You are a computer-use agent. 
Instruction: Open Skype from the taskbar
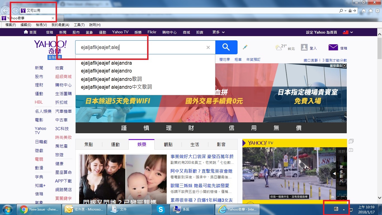point(161,209)
